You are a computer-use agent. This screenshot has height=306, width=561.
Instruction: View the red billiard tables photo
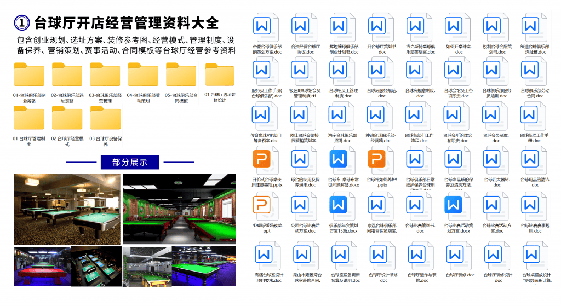pos(42,265)
